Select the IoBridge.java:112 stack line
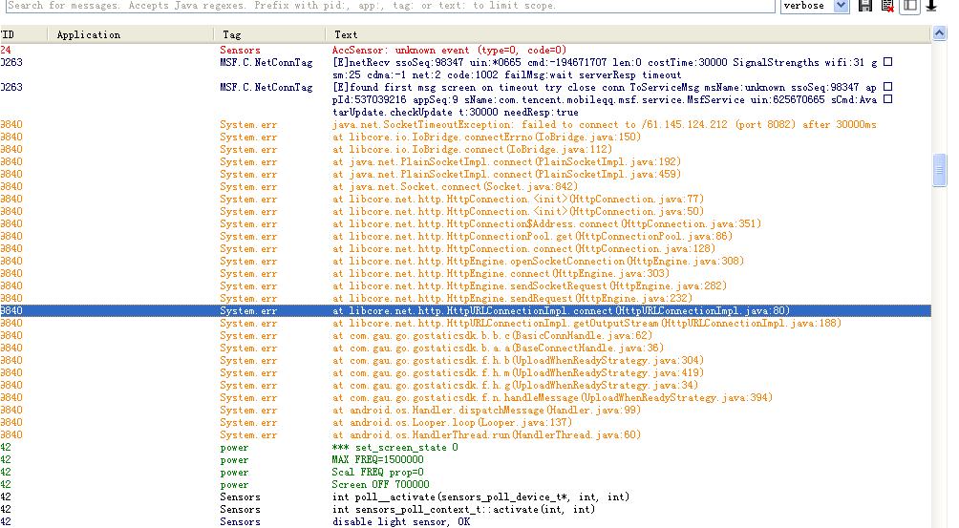The height and width of the screenshot is (528, 959). (465, 149)
